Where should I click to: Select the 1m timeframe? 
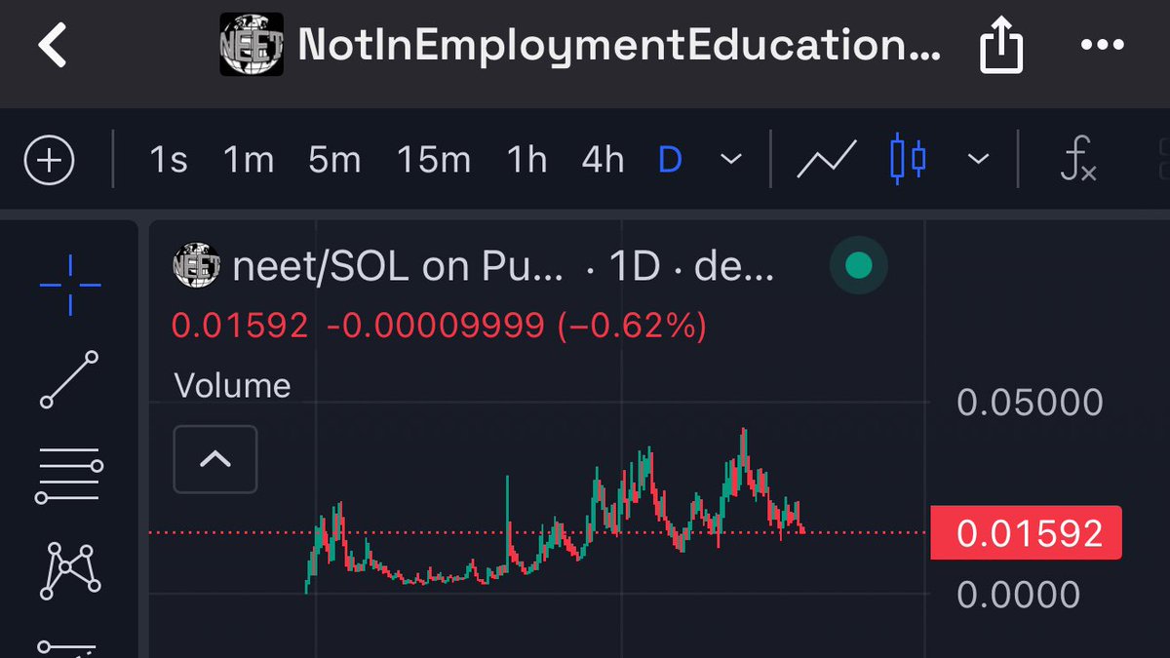[249, 160]
